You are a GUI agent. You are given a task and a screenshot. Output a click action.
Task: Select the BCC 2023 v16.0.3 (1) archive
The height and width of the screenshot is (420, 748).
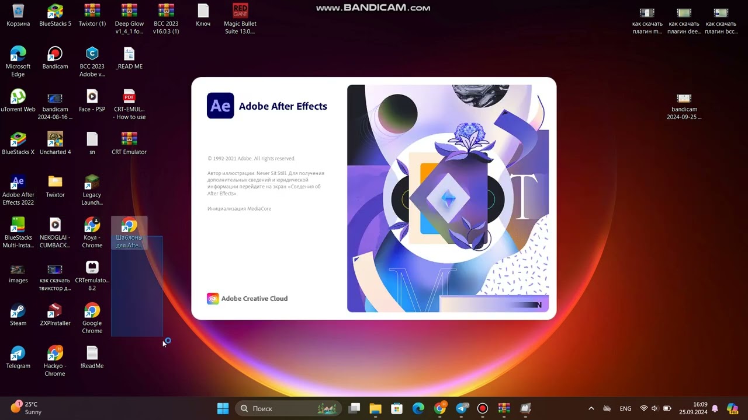pos(166,19)
